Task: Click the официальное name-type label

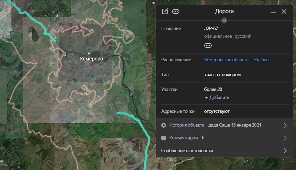Action: pyautogui.click(x=218, y=36)
